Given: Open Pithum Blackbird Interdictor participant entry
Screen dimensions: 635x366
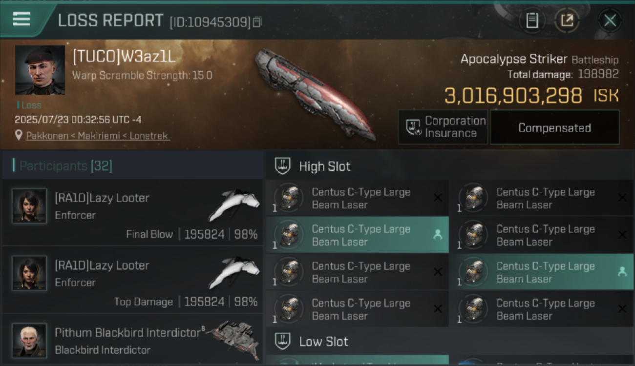Looking at the screenshot, I should click(132, 340).
